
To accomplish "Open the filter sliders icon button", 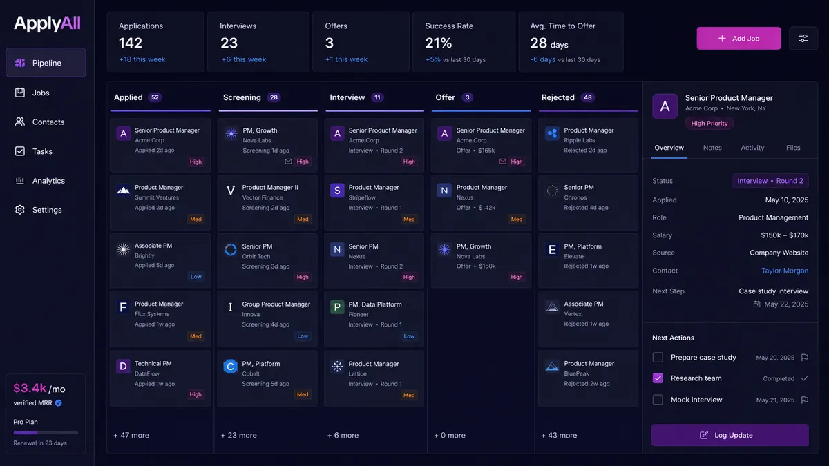I will tap(803, 38).
